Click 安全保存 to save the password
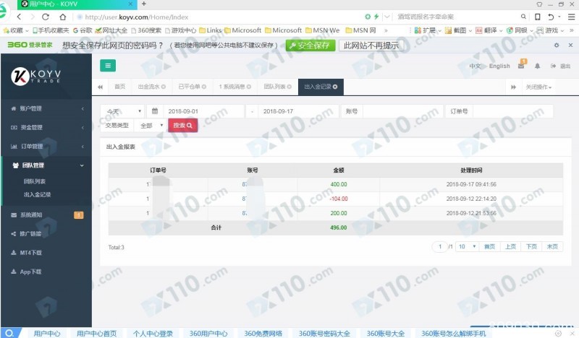 click(x=310, y=45)
